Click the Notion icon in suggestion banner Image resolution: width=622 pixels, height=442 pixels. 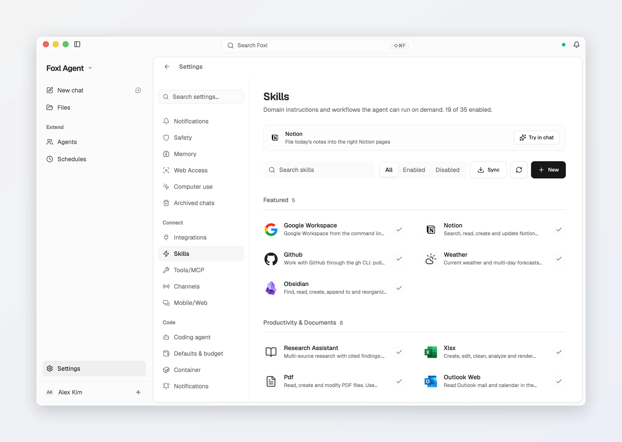click(275, 138)
